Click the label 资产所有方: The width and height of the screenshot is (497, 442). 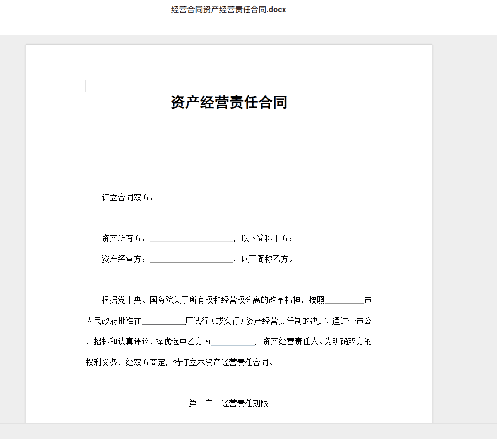[124, 239]
